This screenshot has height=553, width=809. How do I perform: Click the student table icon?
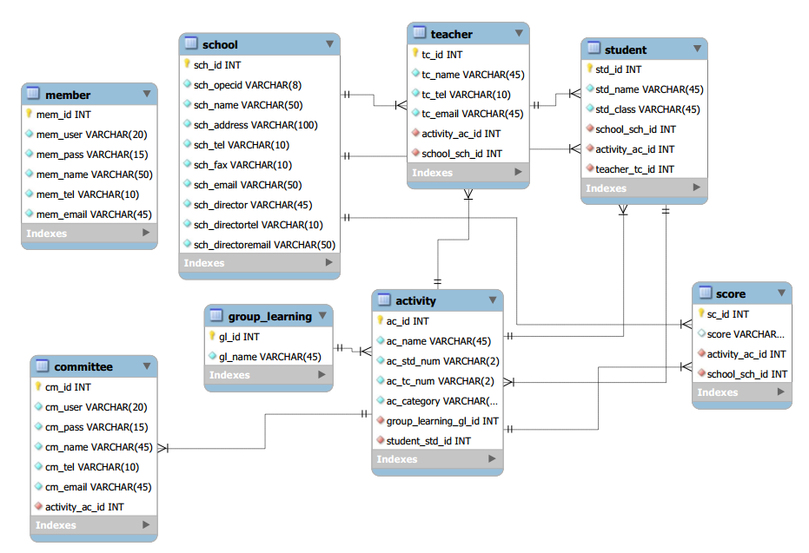coord(593,48)
